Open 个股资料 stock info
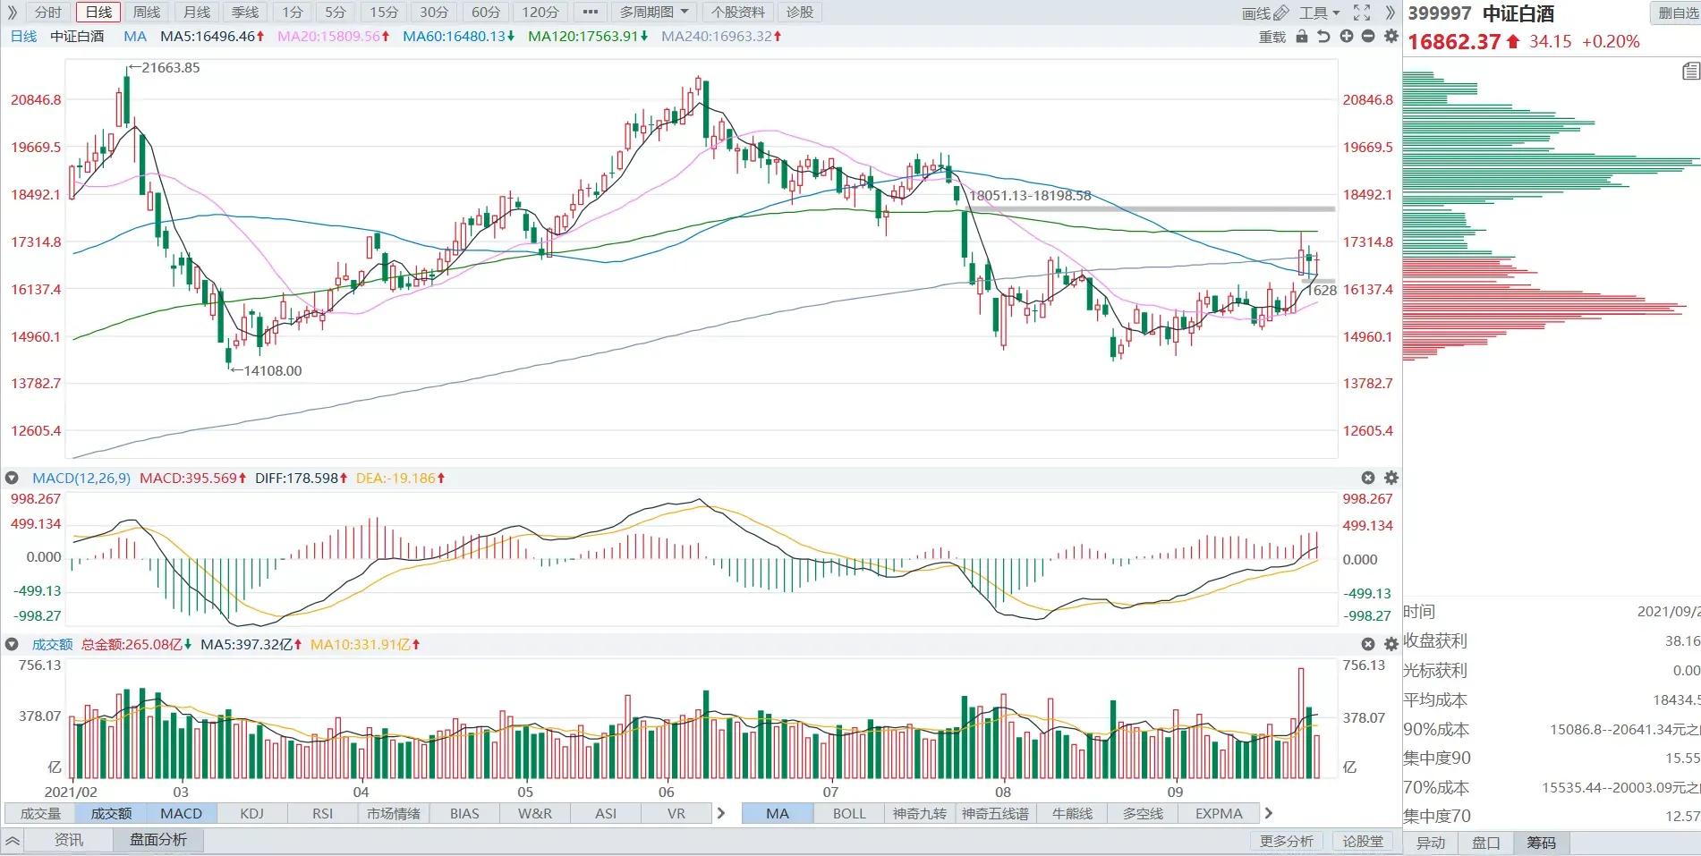The width and height of the screenshot is (1701, 856). (738, 13)
